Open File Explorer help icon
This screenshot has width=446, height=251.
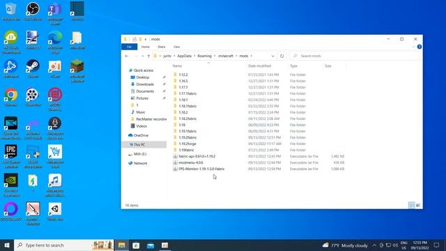(420, 47)
